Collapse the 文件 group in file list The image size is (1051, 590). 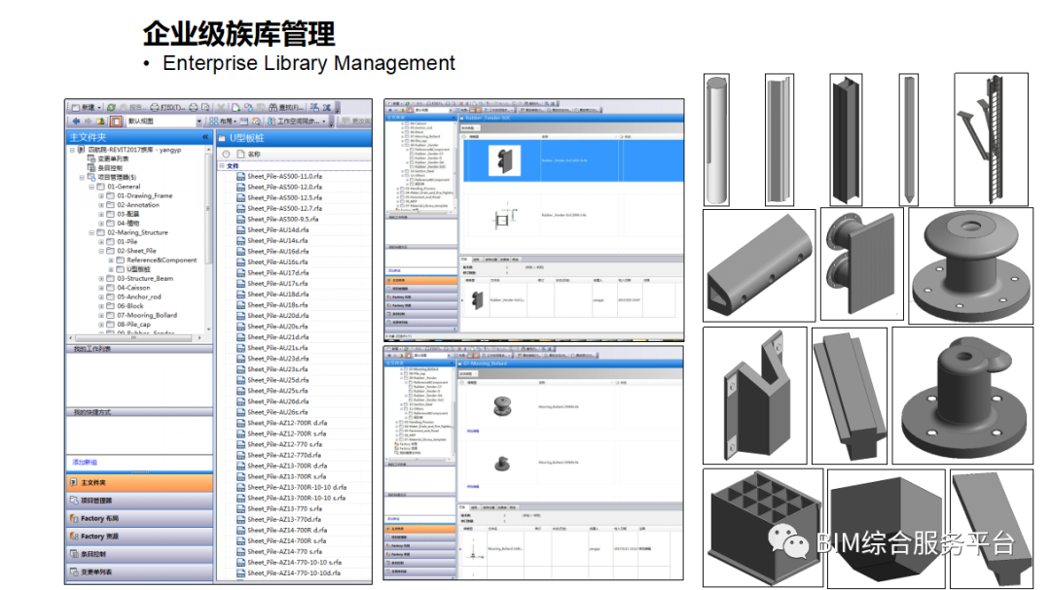tap(222, 165)
